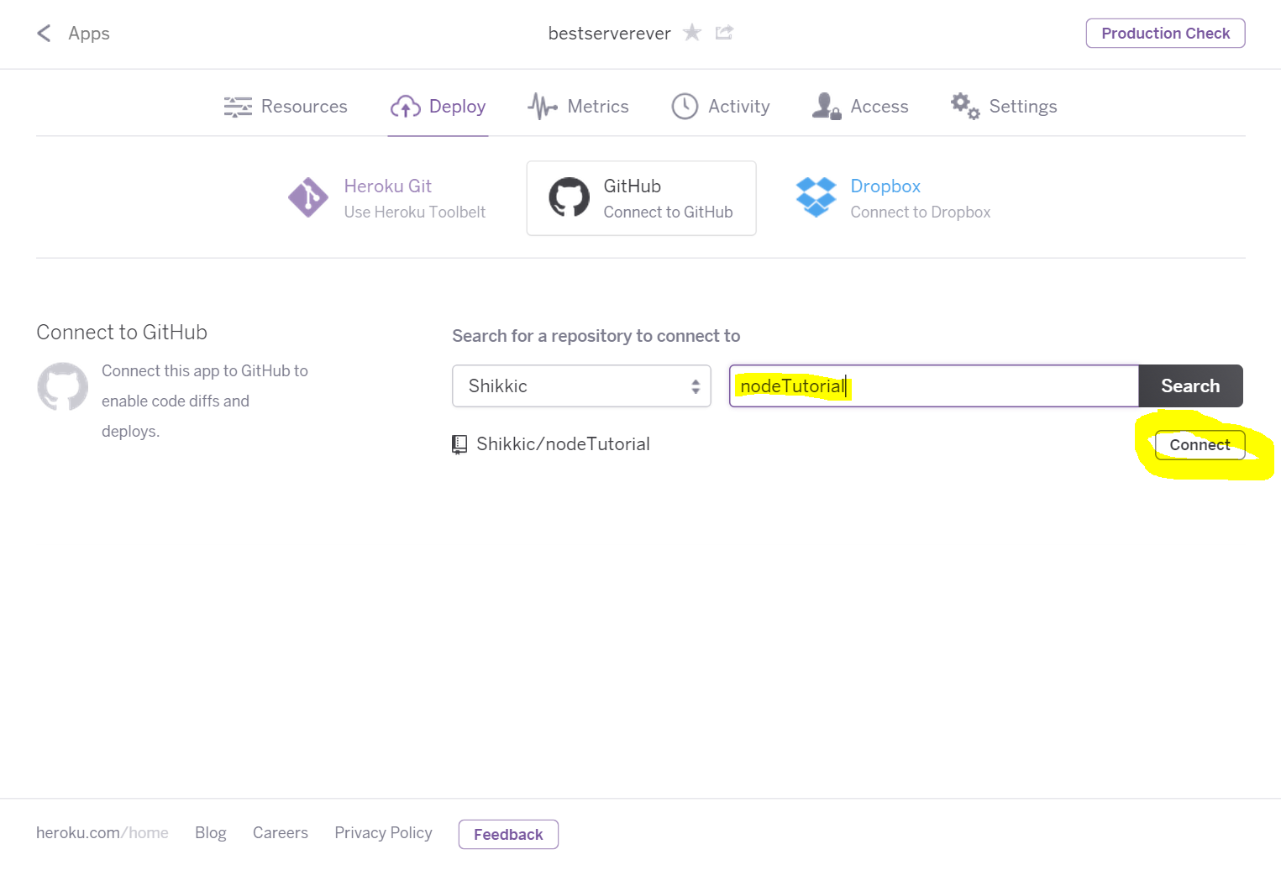Open the Access tab

[x=860, y=107]
